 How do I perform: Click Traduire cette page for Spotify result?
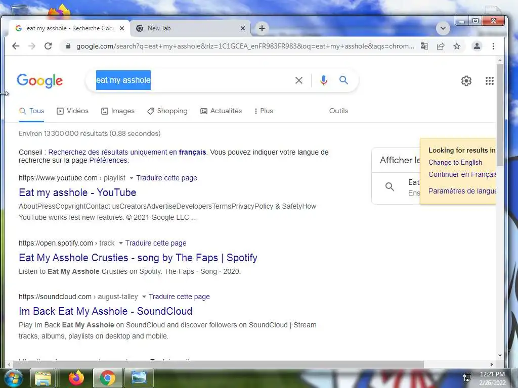pyautogui.click(x=156, y=243)
